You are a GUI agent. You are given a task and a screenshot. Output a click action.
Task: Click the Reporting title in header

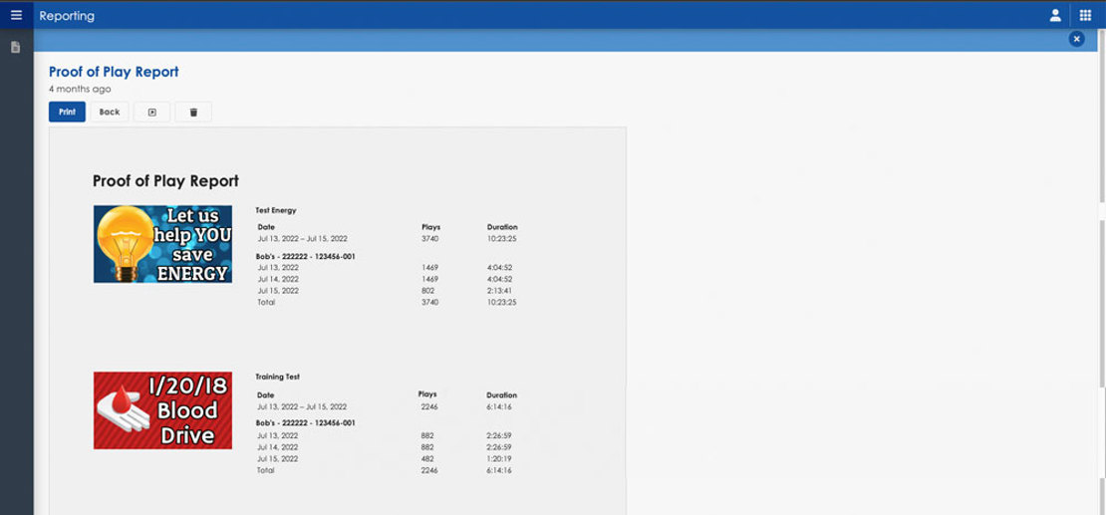pos(67,16)
